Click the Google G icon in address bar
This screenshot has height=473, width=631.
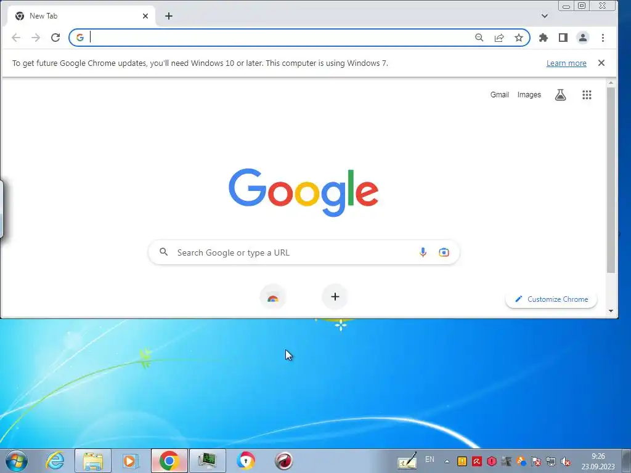[80, 38]
